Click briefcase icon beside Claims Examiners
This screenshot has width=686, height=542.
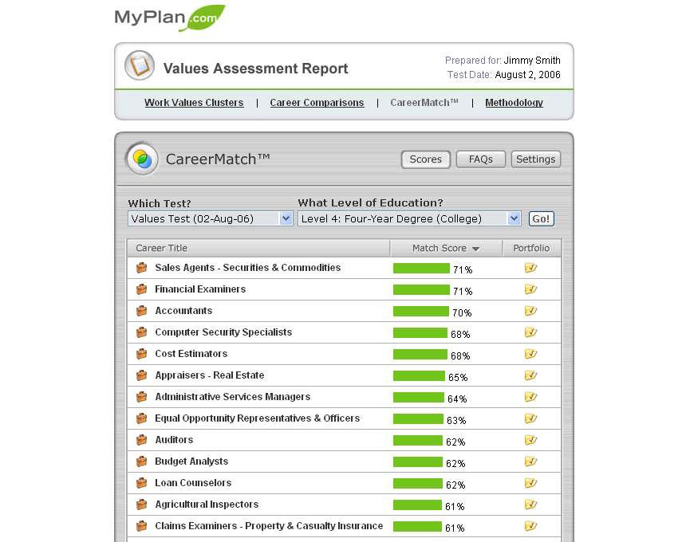141,526
